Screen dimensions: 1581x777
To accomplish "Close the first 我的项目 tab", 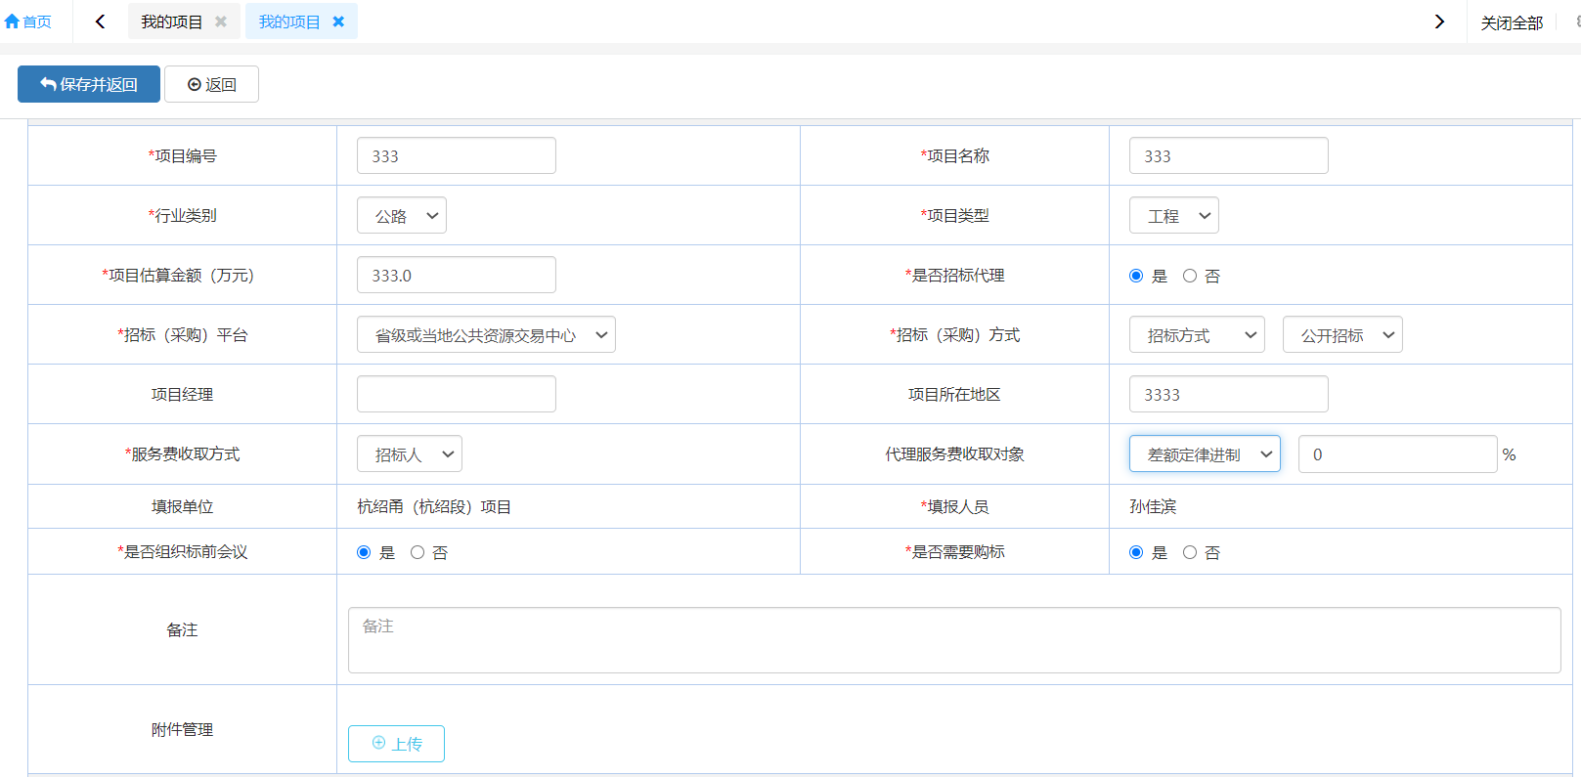I will coord(221,22).
